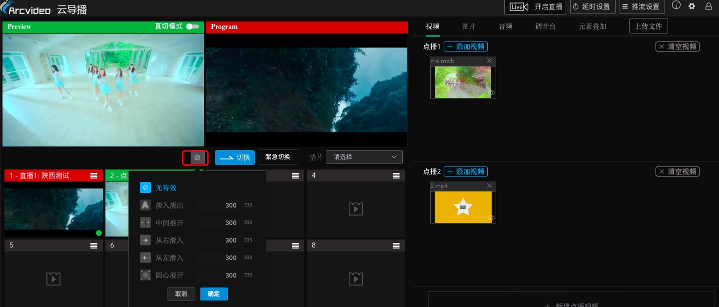Pick the slide-in from right effect icon
Image resolution: width=719 pixels, height=307 pixels.
click(x=145, y=240)
